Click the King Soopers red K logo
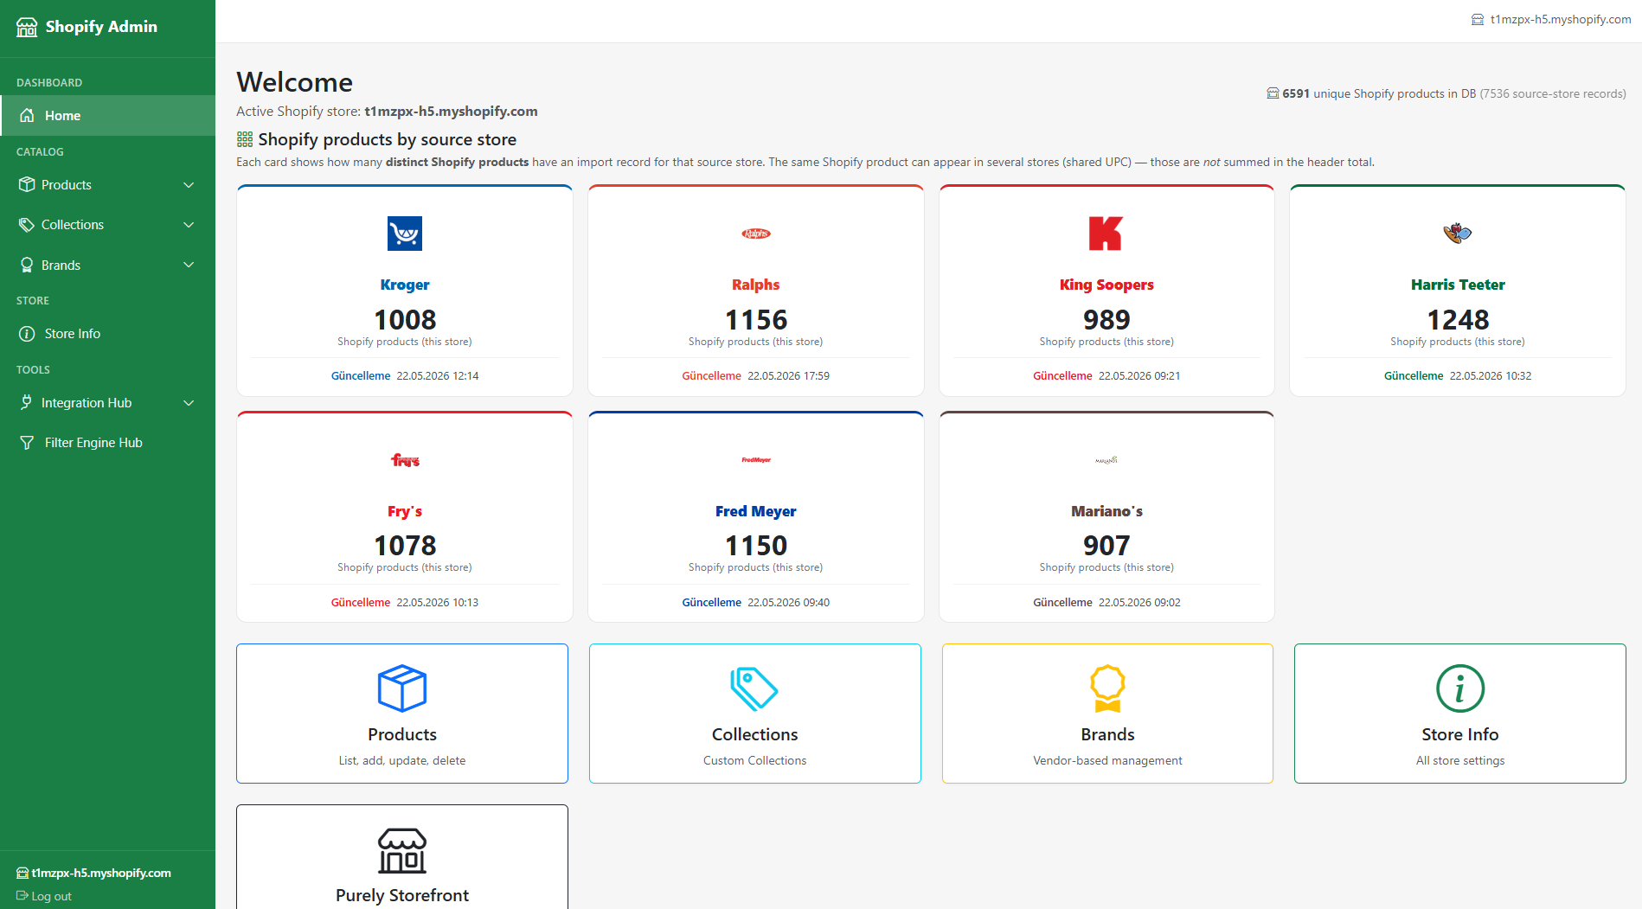Viewport: 1642px width, 909px height. [1106, 234]
